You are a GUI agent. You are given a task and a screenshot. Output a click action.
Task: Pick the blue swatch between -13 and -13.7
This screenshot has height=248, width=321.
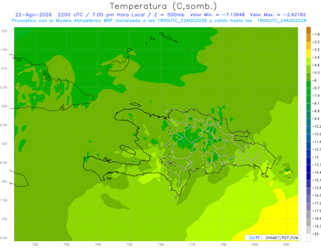pyautogui.click(x=308, y=161)
